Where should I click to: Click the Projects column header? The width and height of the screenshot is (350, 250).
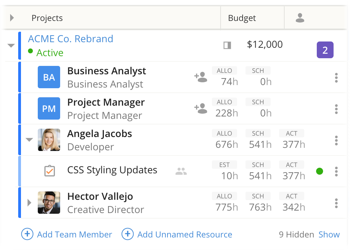(47, 18)
